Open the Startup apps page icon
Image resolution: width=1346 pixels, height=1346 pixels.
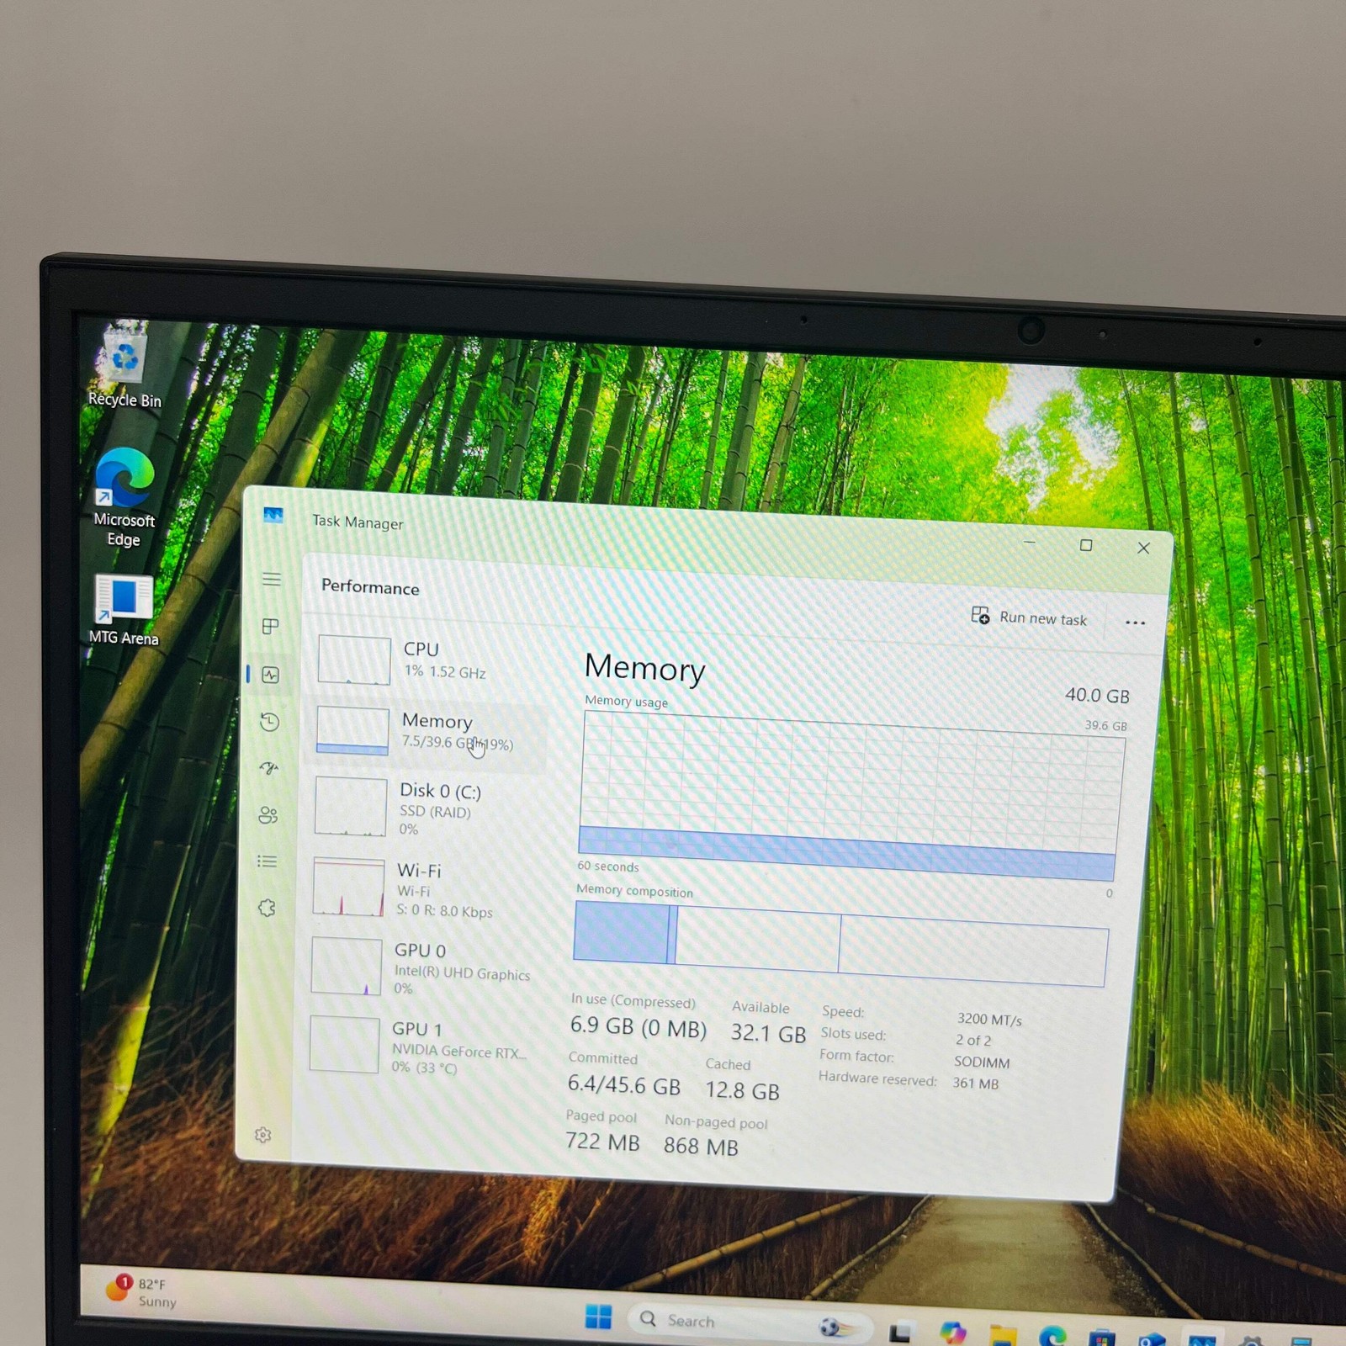click(x=269, y=768)
